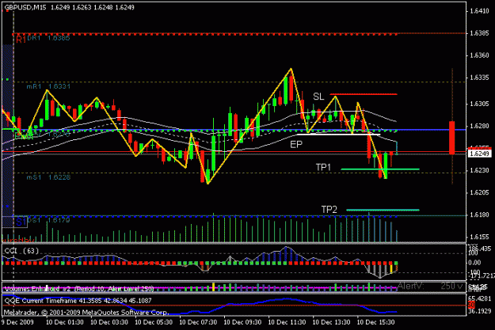Image resolution: width=495 pixels, height=330 pixels.
Task: Click the EP label
Action: tap(296, 145)
